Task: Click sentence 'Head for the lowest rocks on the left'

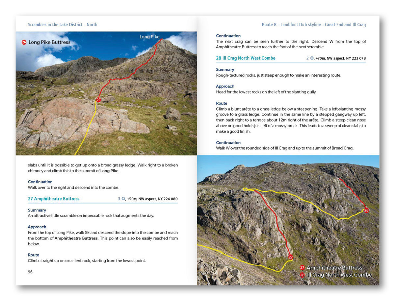Action: (266, 92)
